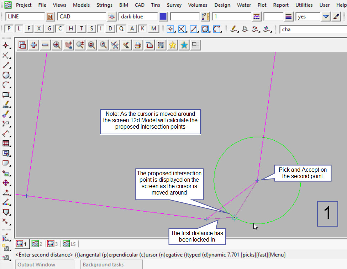Select the create arc tool in left toolbar
Image resolution: width=347 pixels, height=269 pixels.
click(6, 85)
